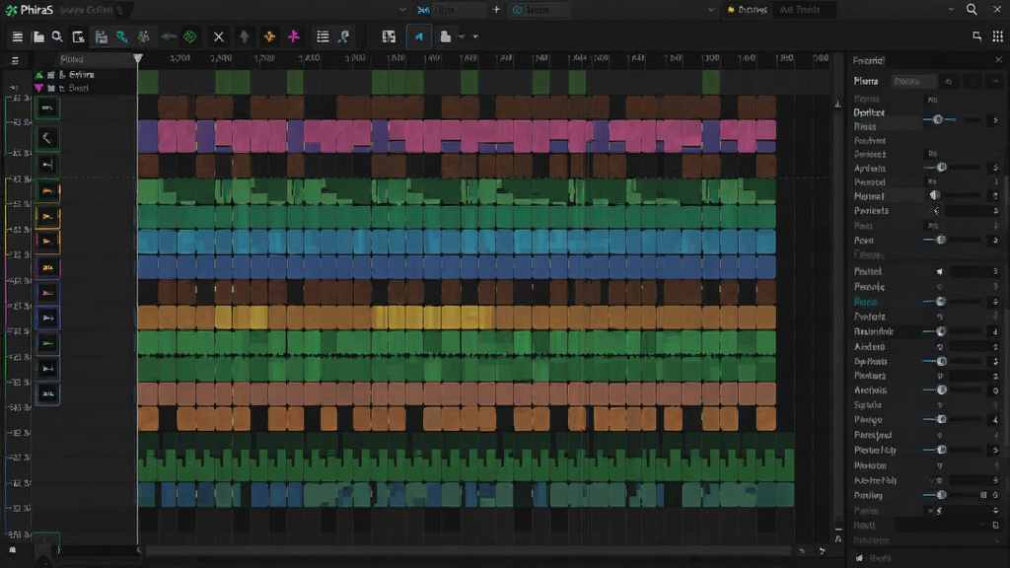
Task: Click the magnifier search tool in toolbar
Action: coord(57,36)
